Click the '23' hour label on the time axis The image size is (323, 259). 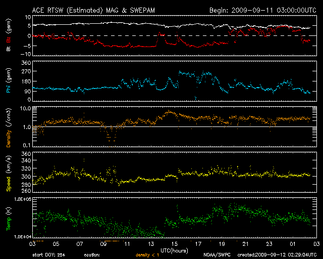pos(269,244)
